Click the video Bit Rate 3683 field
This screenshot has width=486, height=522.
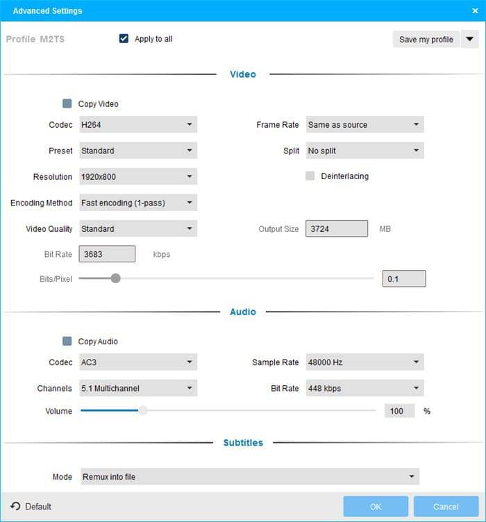[x=107, y=254]
